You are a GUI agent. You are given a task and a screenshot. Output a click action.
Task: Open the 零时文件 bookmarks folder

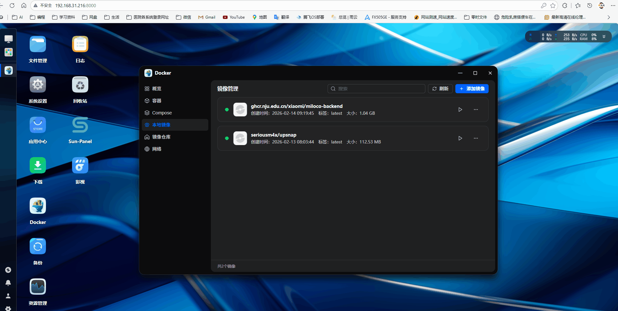click(x=476, y=17)
